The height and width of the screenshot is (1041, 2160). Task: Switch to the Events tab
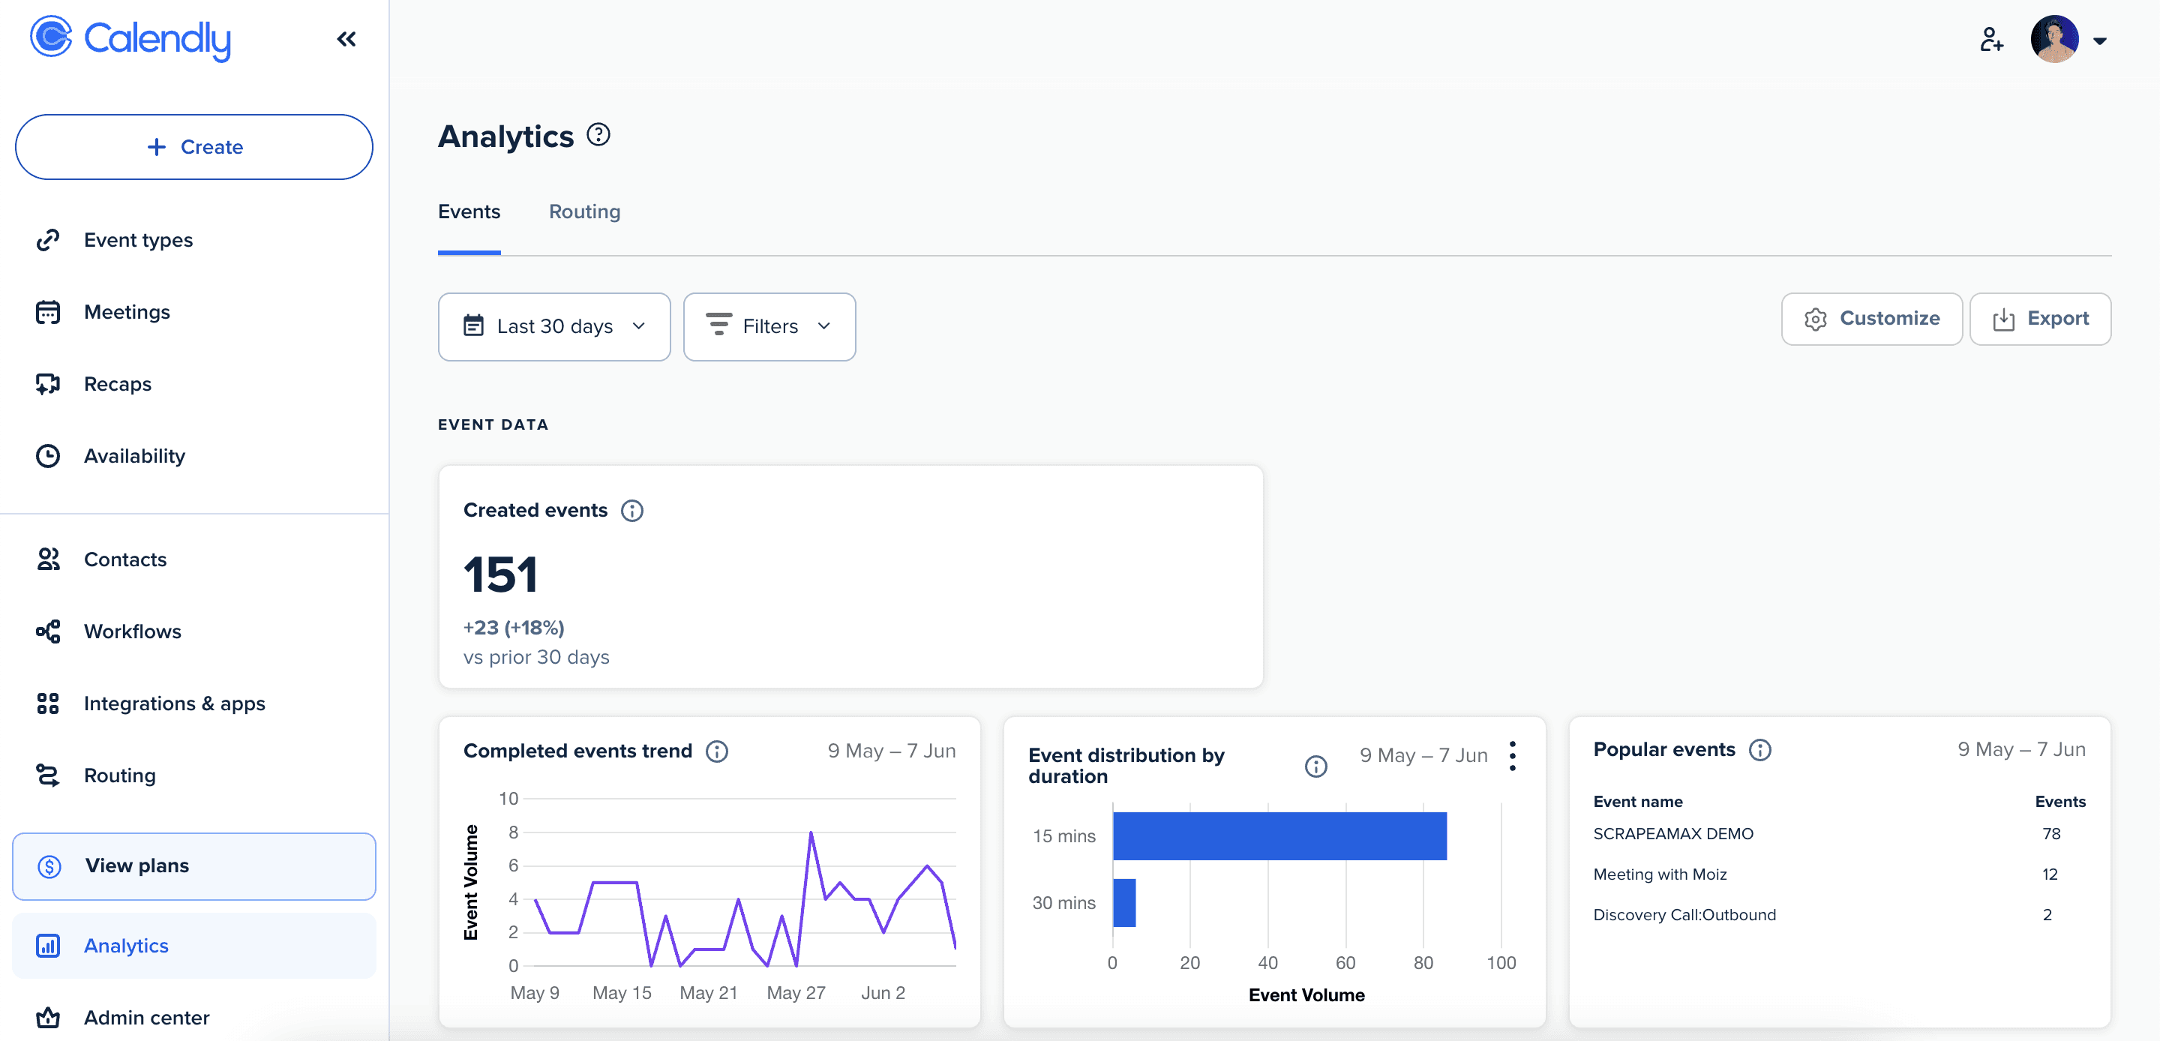469,212
